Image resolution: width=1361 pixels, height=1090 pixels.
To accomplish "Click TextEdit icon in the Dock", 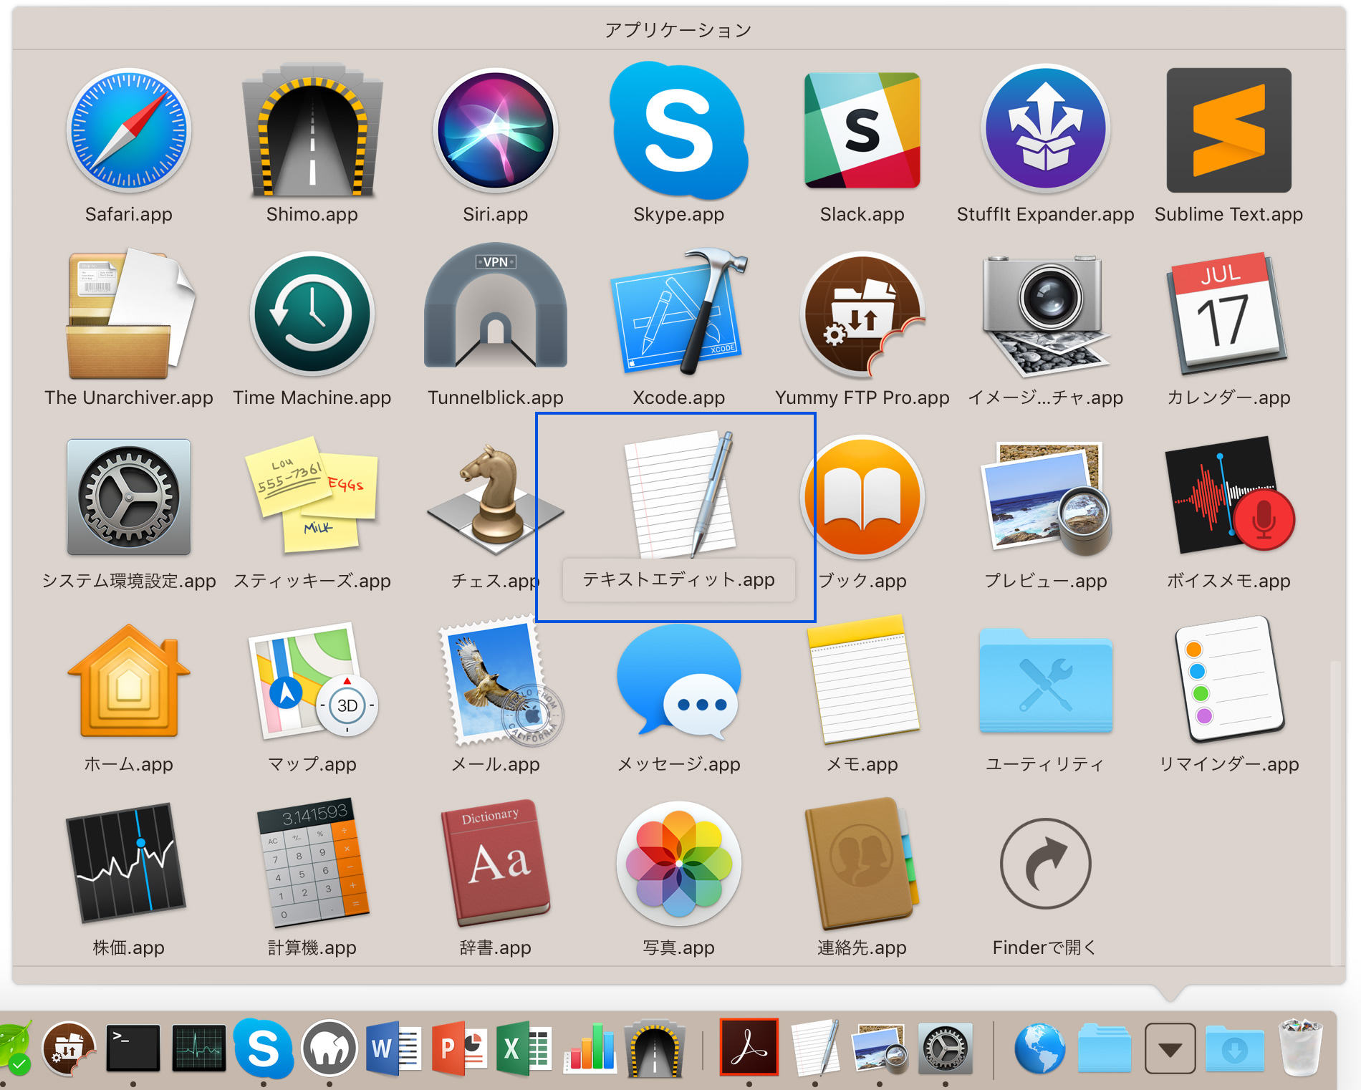I will 815,1048.
